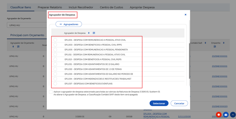The image size is (236, 119).
Task: Open Incluir Recolhedor tab
Action: (81, 7)
